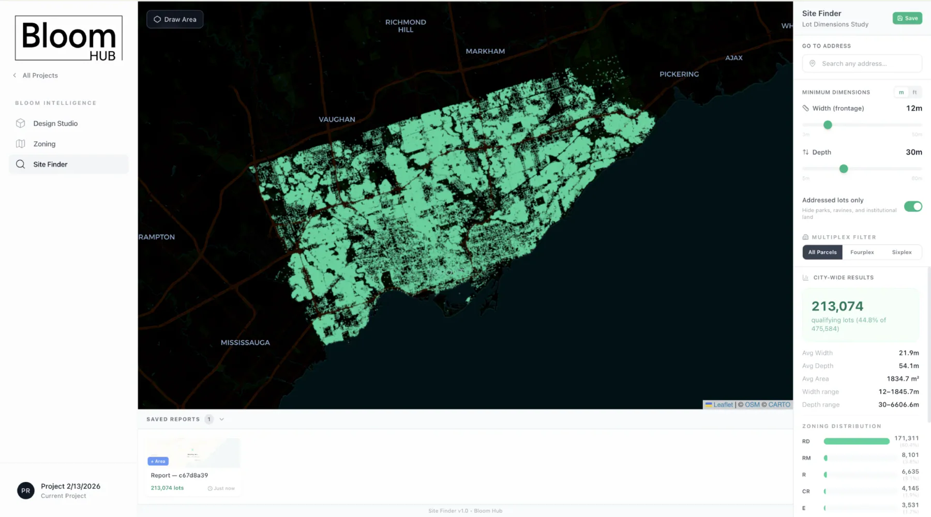Click the bar-chart icon beside City-Wide Results

[805, 277]
